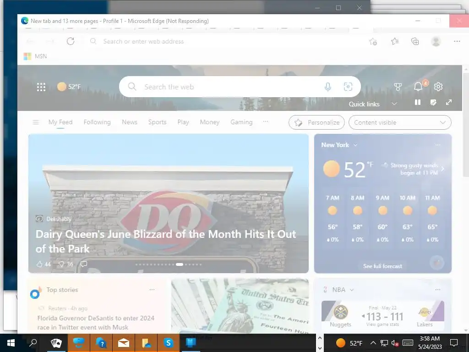Open the Favorites list icon
The width and height of the screenshot is (469, 352).
[x=395, y=41]
